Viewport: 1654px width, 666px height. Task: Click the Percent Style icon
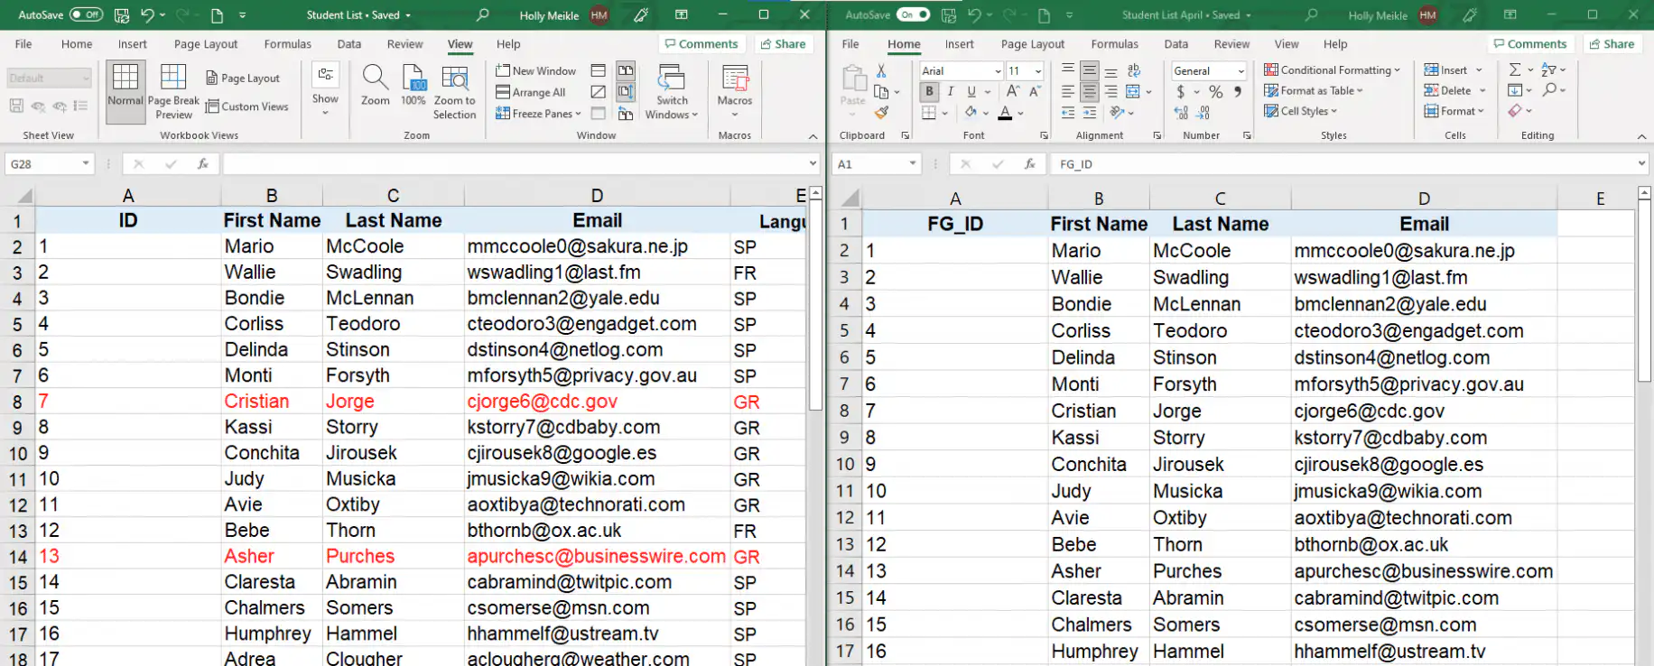click(x=1216, y=92)
